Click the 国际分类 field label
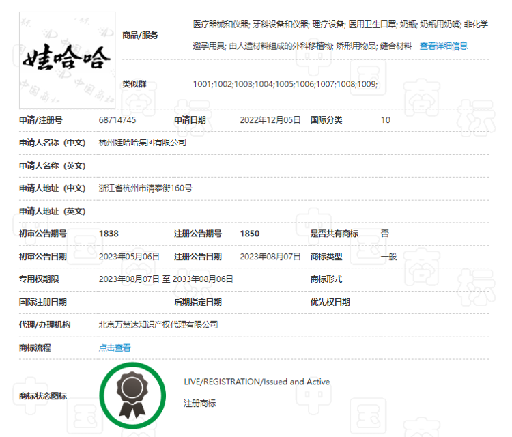Image resolution: width=512 pixels, height=437 pixels. (326, 120)
